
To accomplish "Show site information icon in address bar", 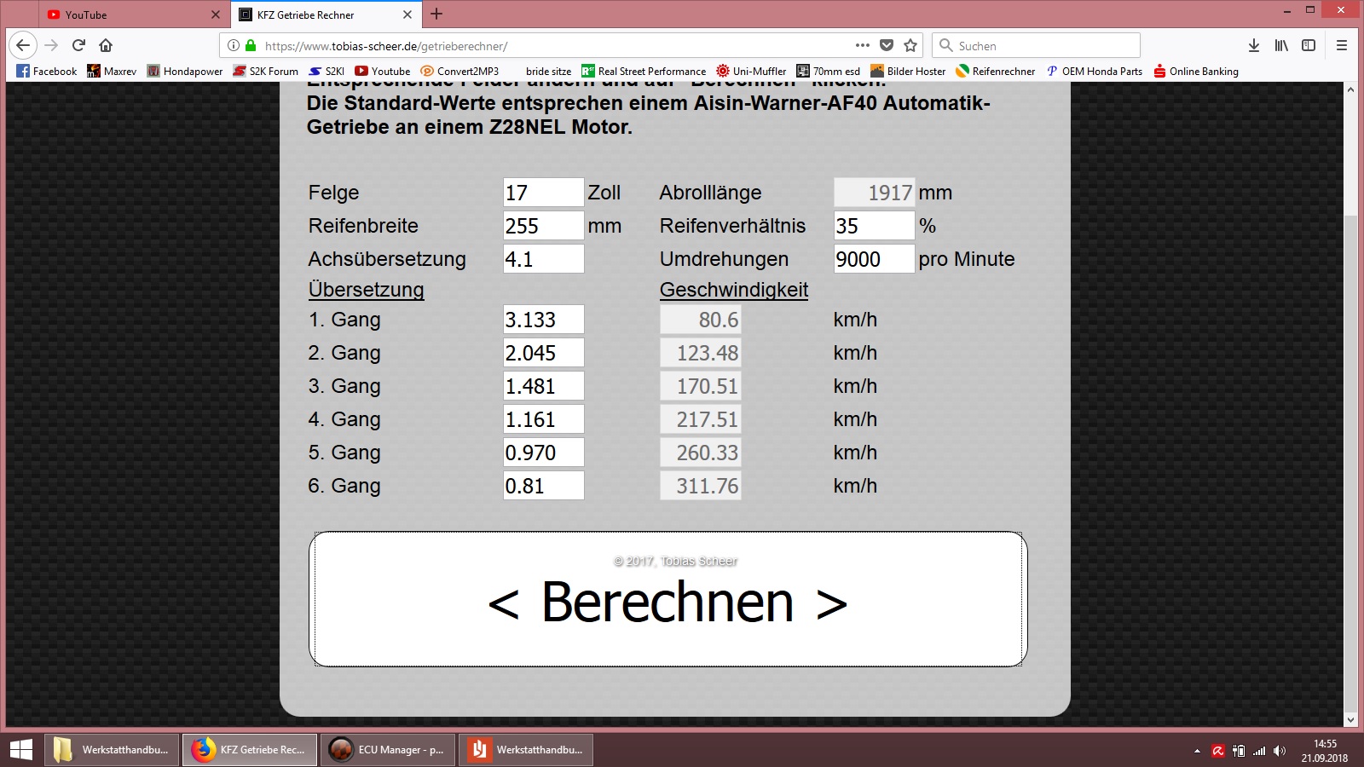I will click(234, 45).
